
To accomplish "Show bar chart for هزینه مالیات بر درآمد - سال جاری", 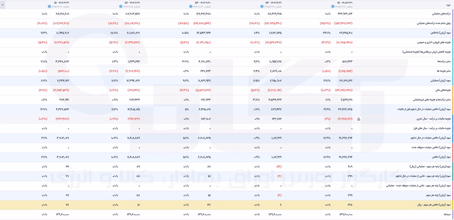I will (x=359, y=119).
